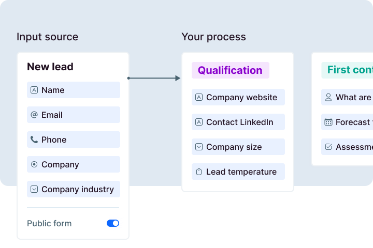This screenshot has height=248, width=373.
Task: Click the text icon beside Contact LinkedIn
Action: pos(199,122)
